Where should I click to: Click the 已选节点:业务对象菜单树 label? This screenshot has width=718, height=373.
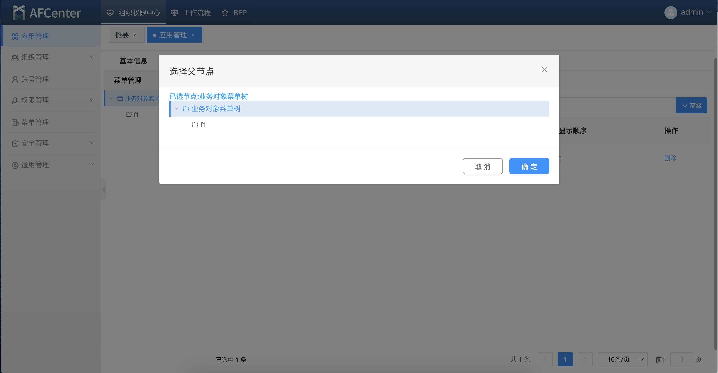tap(208, 96)
